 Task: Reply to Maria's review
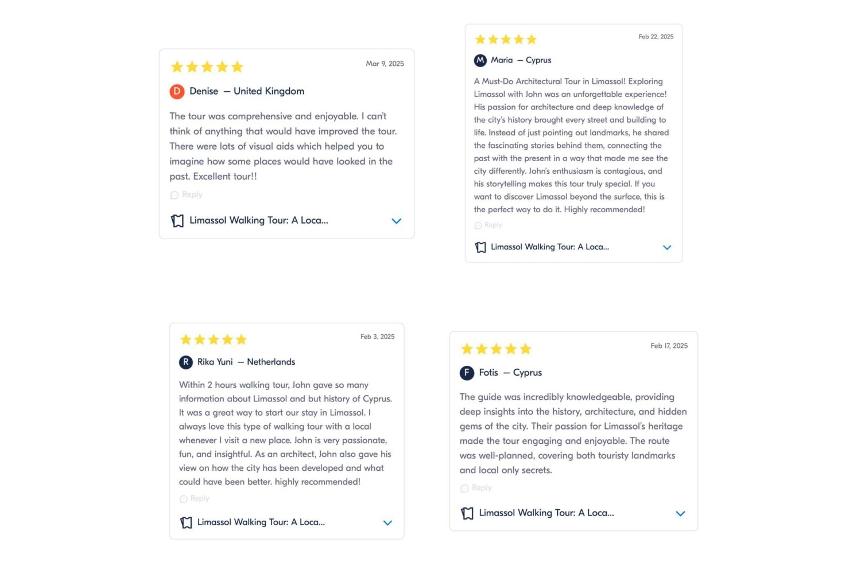pyautogui.click(x=488, y=225)
